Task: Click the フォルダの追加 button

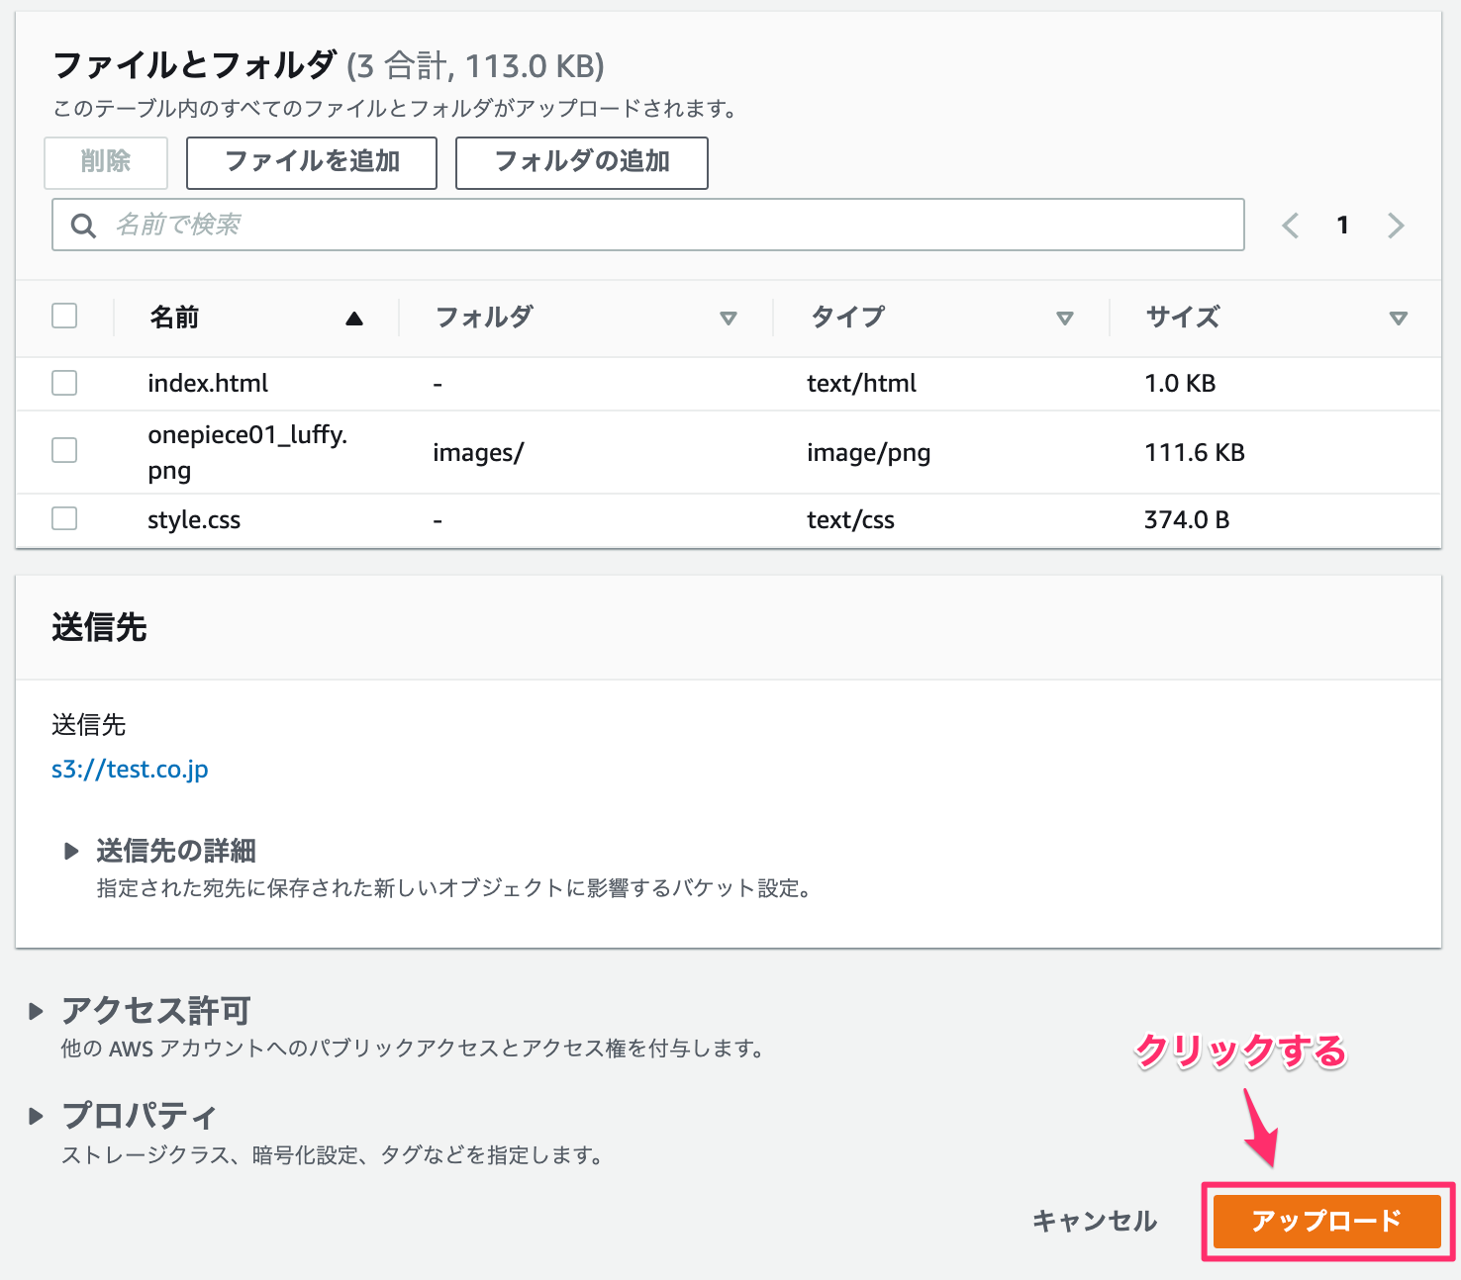Action: click(581, 162)
